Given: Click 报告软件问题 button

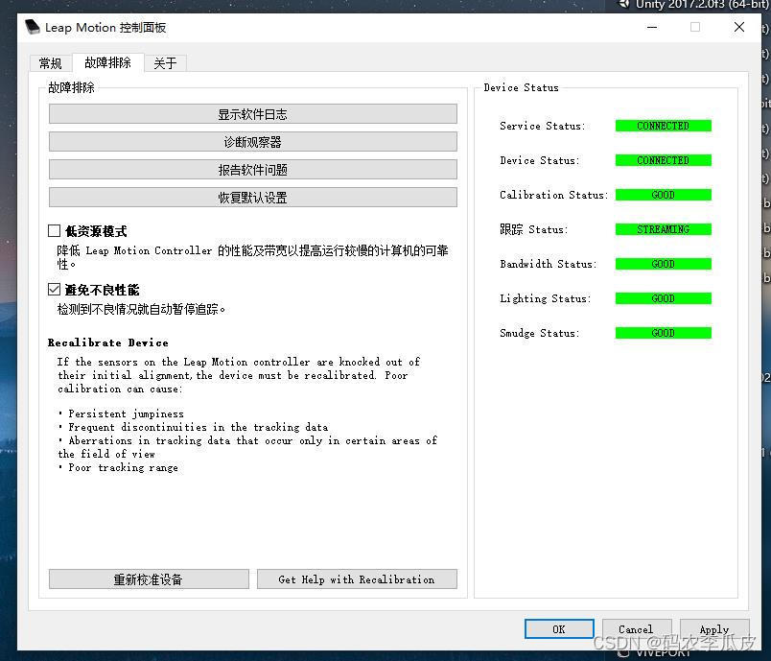Looking at the screenshot, I should (x=253, y=170).
